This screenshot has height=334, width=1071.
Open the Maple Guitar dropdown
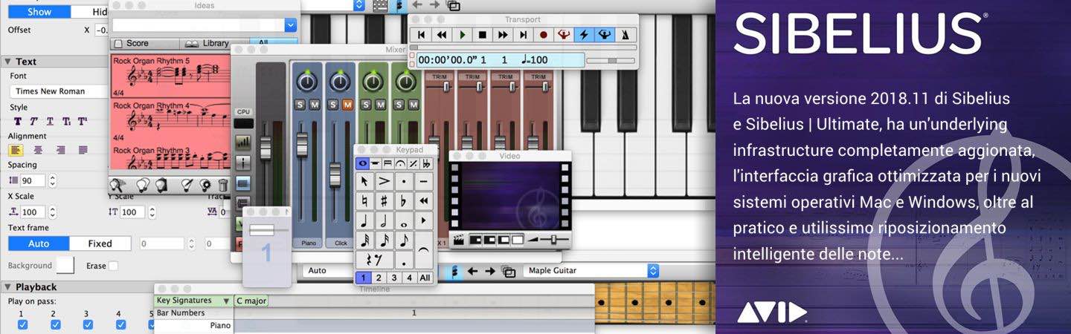[x=591, y=271]
